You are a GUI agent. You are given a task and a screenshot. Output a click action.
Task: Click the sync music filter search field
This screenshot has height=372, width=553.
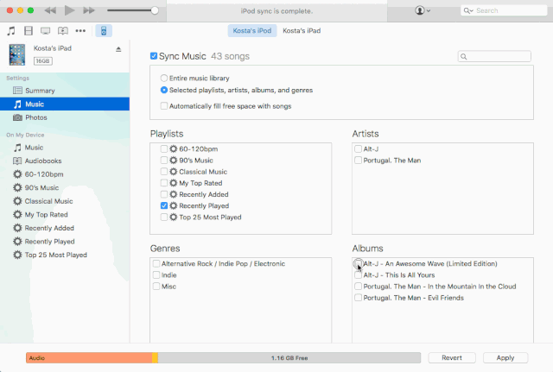click(x=494, y=56)
